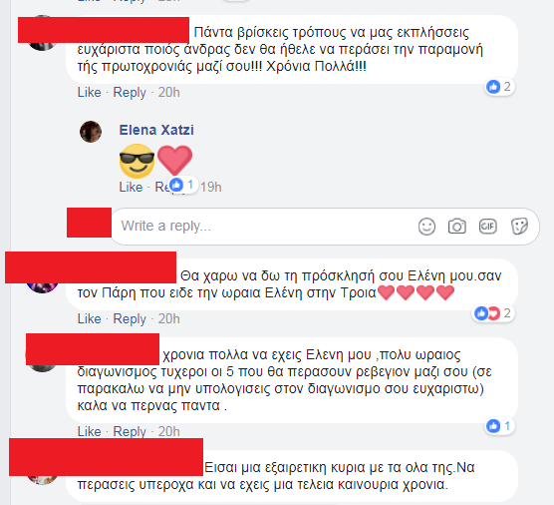Like Elena Xatzi's emoji reply
Screen dimensions: 554x505
coord(131,187)
